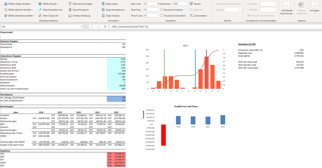This screenshot has height=168, width=322.
Task: Select Wert bei worst case value -1'172'638
Action: point(299,68)
